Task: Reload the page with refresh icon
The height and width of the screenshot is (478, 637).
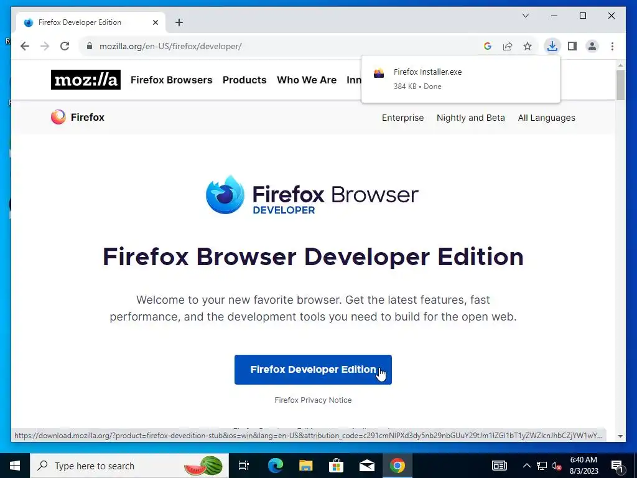Action: [65, 46]
